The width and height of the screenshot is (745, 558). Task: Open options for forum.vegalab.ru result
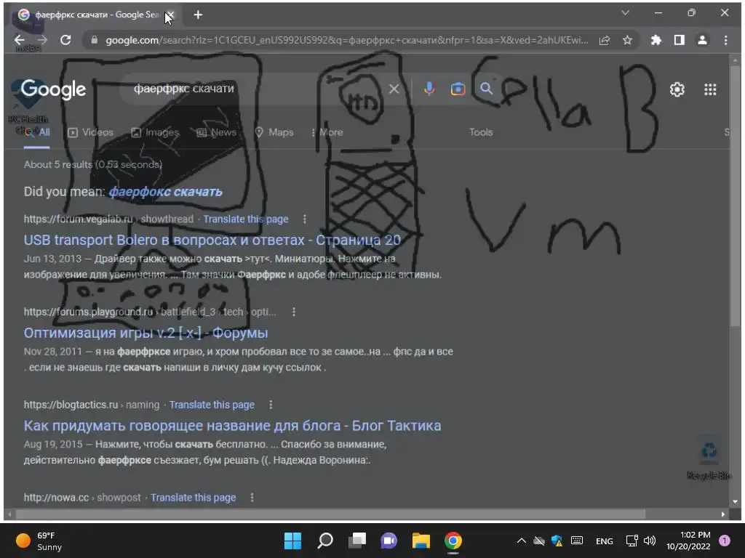[305, 219]
